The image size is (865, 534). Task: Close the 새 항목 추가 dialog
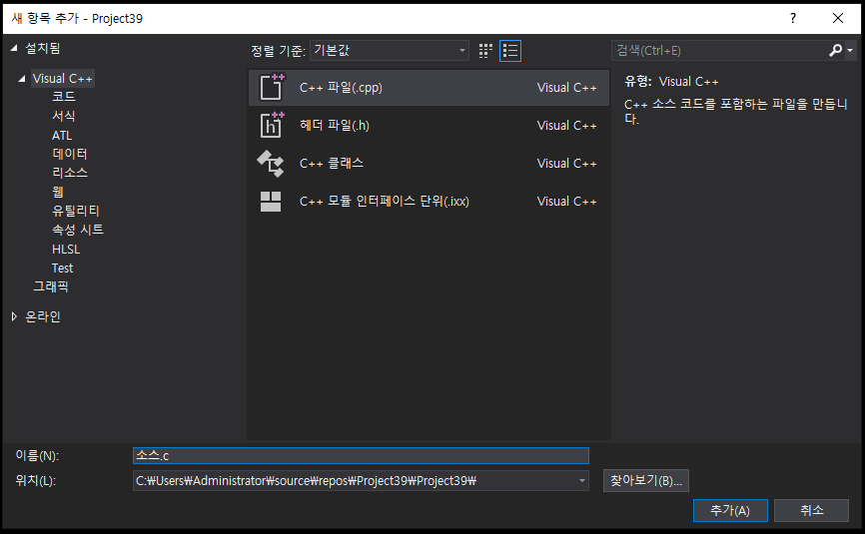pos(837,18)
